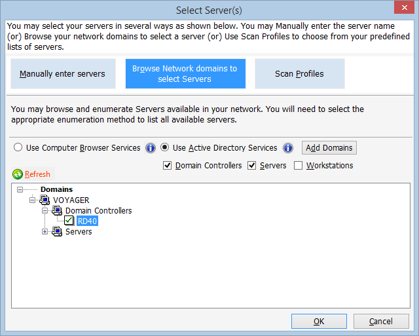This screenshot has height=336, width=419.
Task: Open info icon beside Active Directory Services
Action: (288, 148)
